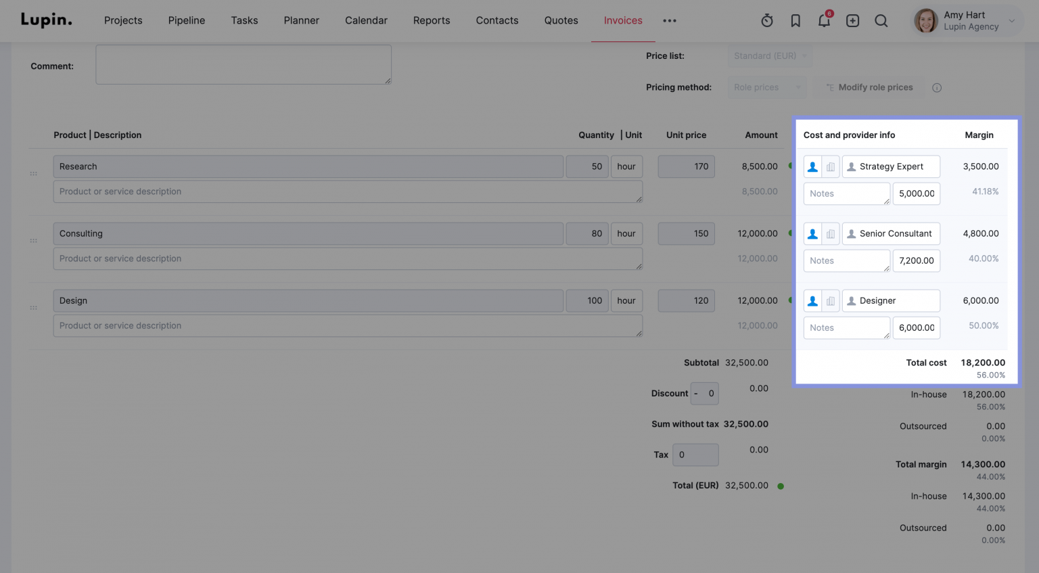Click the info icon beside Modify role prices
1039x573 pixels.
pos(937,87)
